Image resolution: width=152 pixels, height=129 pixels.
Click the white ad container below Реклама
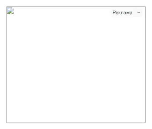76,68
